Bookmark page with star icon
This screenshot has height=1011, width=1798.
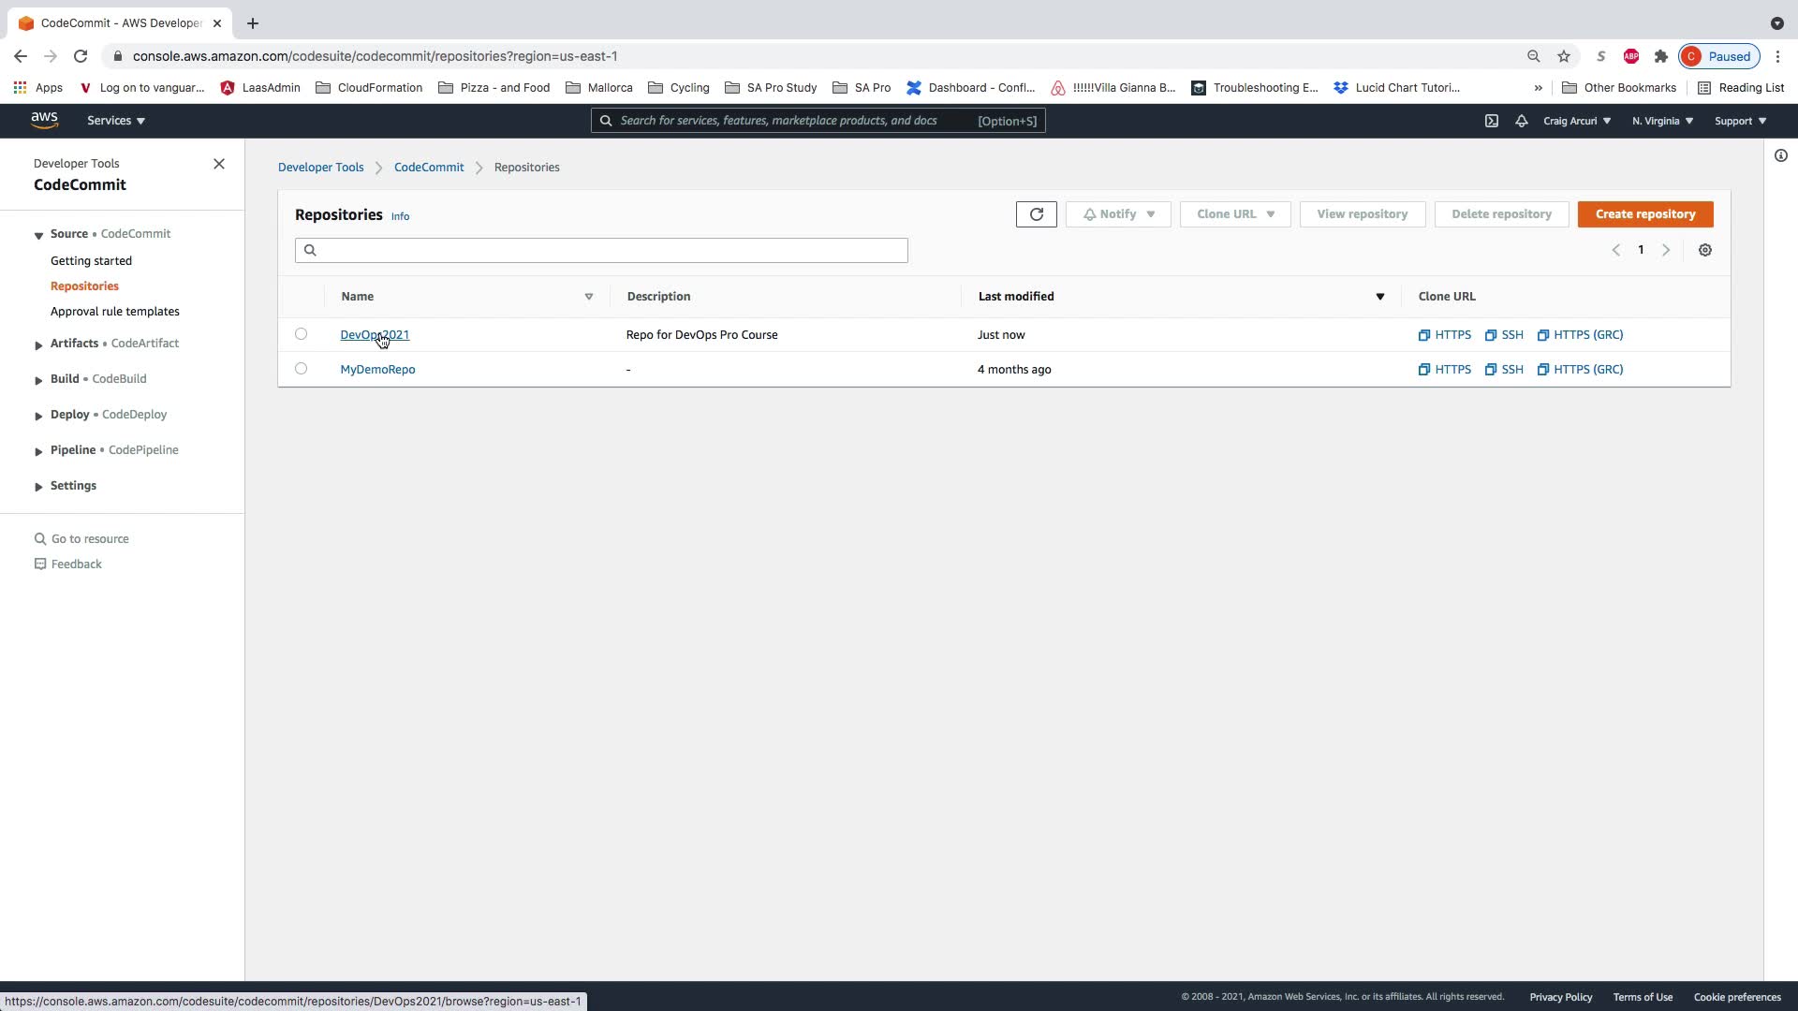(x=1563, y=56)
